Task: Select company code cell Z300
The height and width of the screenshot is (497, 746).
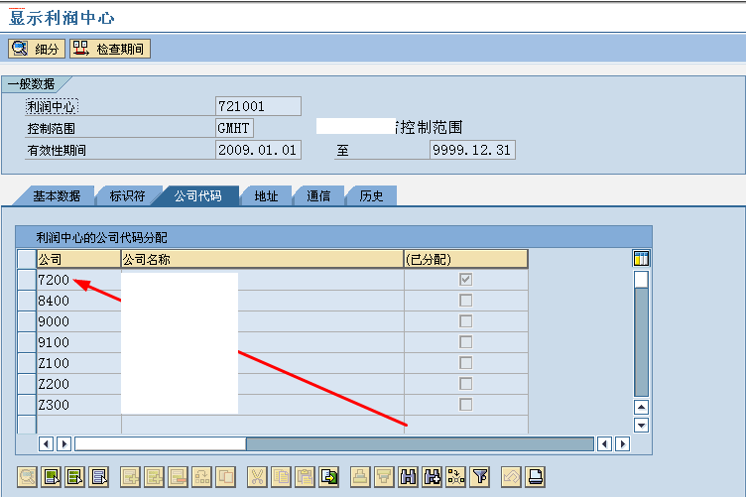Action: [78, 405]
